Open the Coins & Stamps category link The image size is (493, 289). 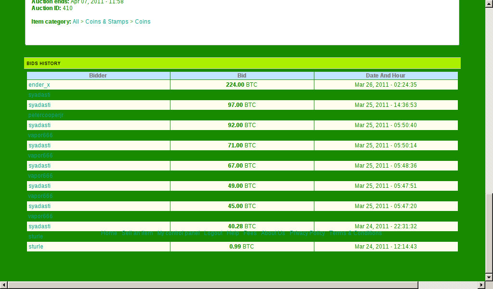pyautogui.click(x=107, y=22)
